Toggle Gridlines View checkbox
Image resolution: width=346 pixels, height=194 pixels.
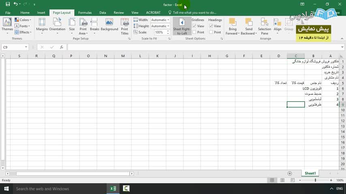(194, 26)
